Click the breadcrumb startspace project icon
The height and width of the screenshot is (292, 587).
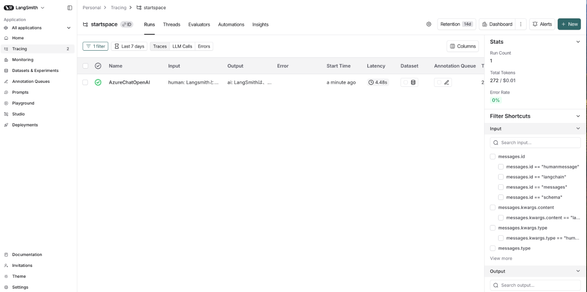pos(139,8)
